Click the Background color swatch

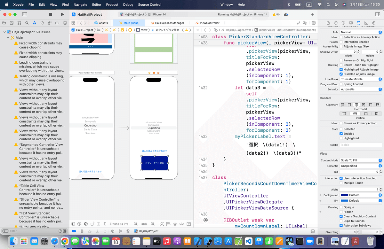pyautogui.click(x=344, y=195)
